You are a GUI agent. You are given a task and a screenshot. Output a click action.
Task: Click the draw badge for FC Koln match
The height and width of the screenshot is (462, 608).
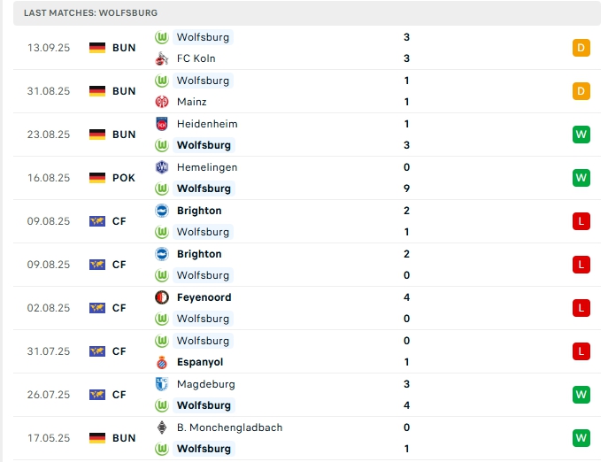581,48
